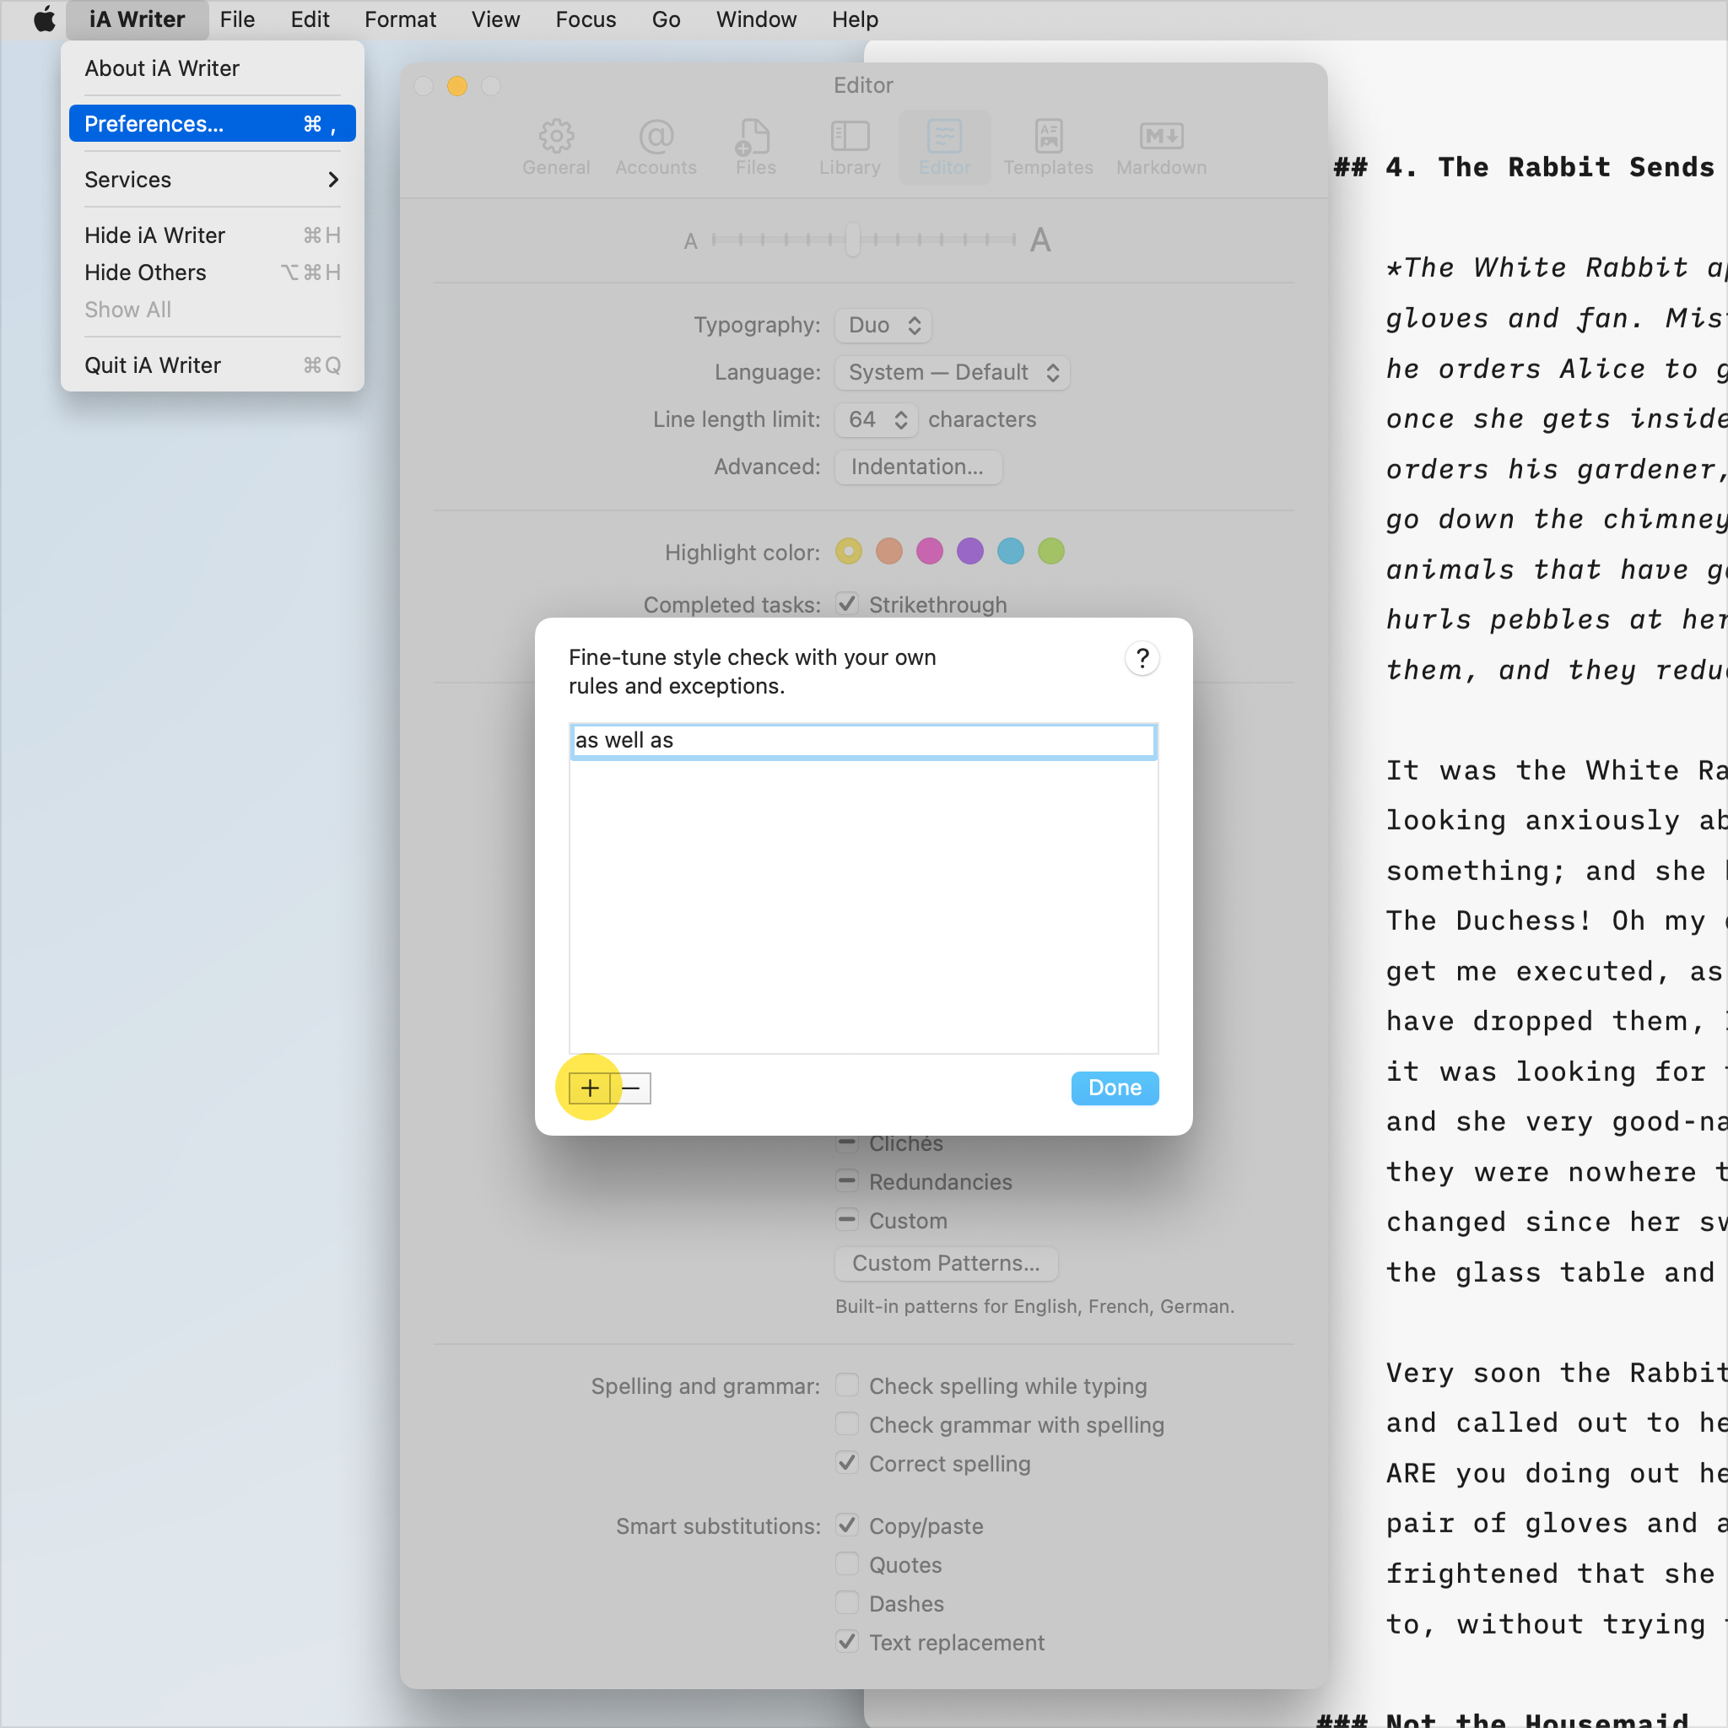1728x1728 pixels.
Task: Choose Preferences... from iA Writer menu
Action: 212,123
